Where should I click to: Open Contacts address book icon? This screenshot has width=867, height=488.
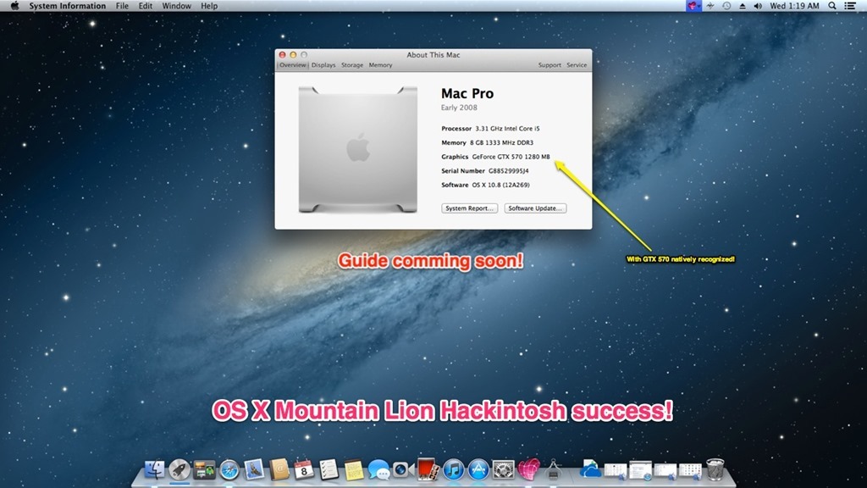click(x=279, y=469)
